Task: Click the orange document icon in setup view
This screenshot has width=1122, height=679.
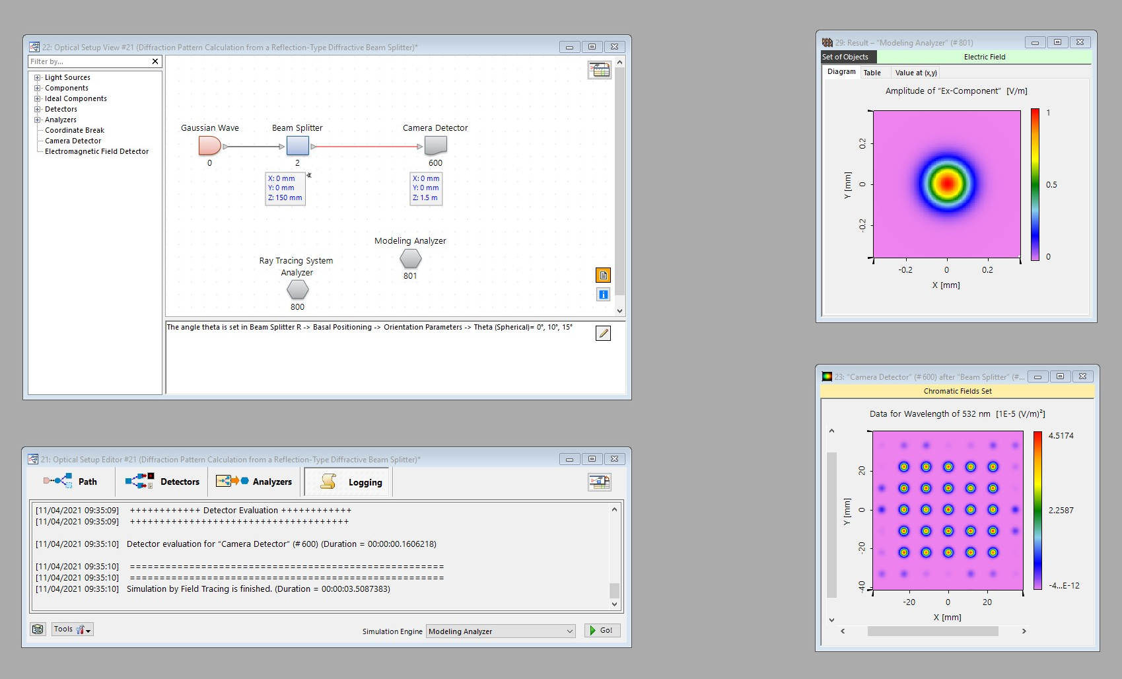Action: pyautogui.click(x=603, y=275)
